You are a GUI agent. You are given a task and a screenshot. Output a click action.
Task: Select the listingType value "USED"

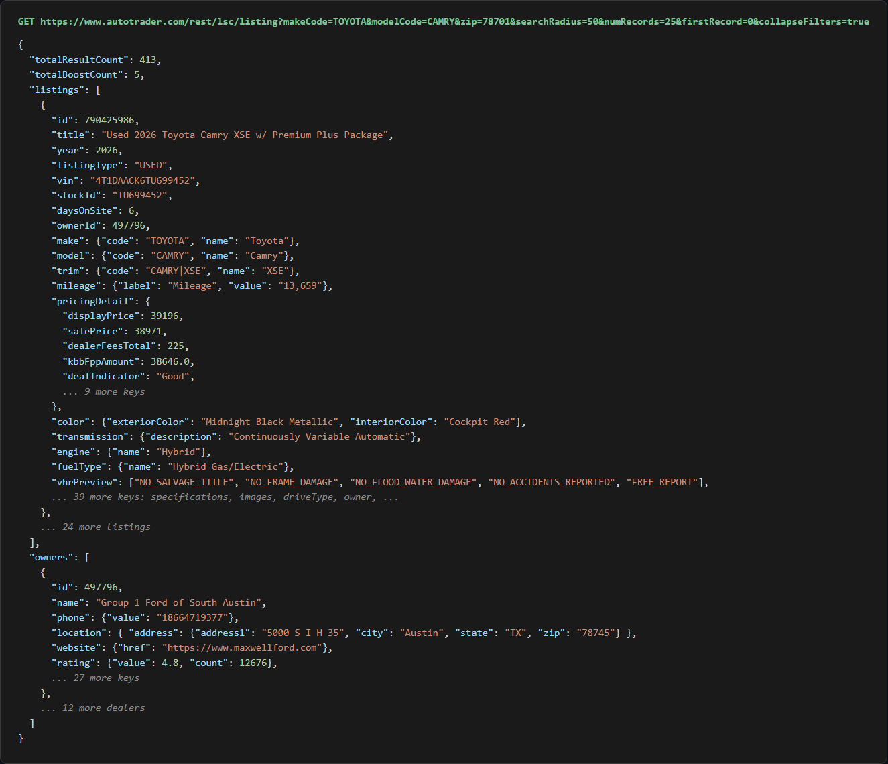tap(151, 165)
